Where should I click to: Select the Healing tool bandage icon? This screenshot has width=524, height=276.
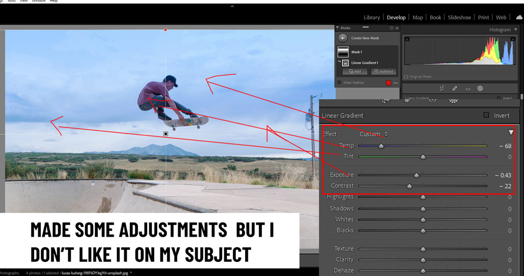(x=454, y=88)
